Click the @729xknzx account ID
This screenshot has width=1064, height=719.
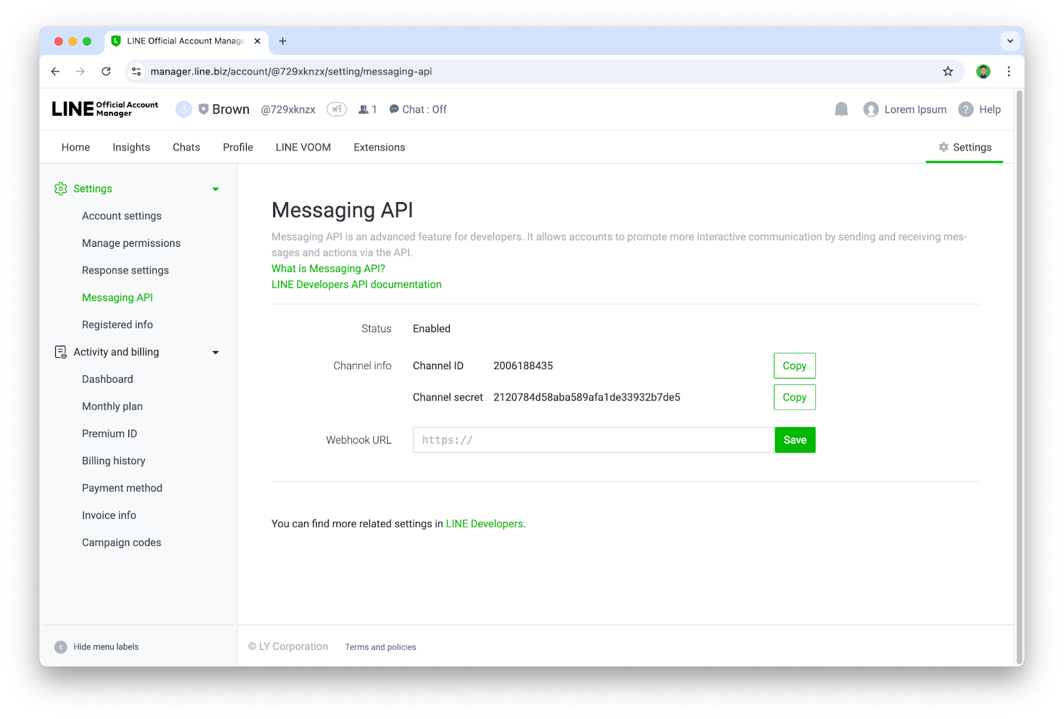(288, 110)
